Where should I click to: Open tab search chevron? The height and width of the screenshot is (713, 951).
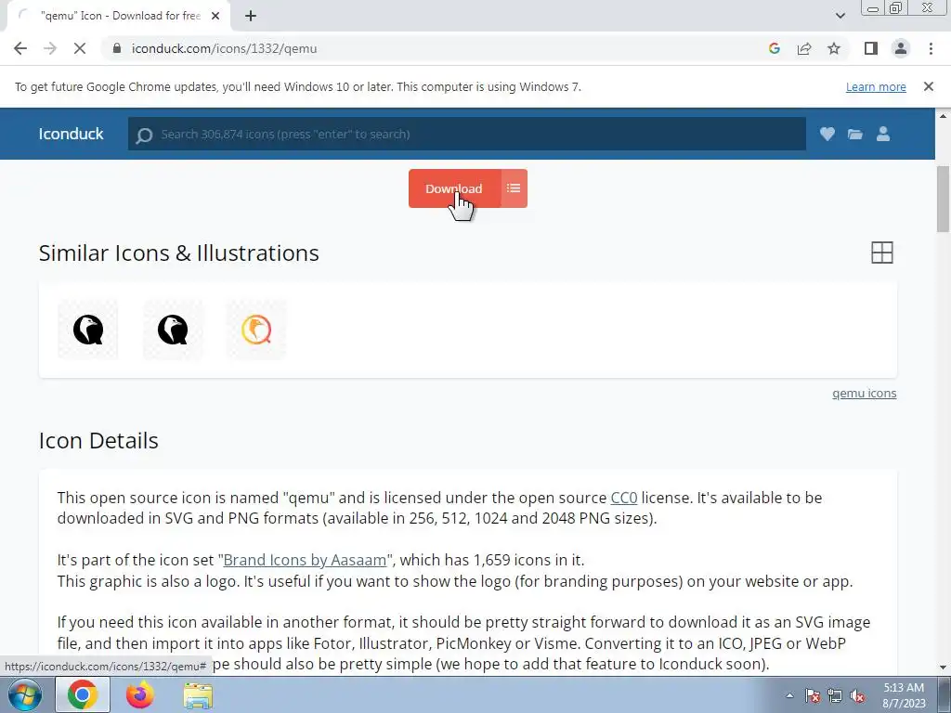coord(840,16)
